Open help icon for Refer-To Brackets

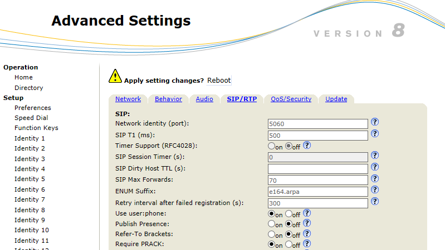click(307, 234)
